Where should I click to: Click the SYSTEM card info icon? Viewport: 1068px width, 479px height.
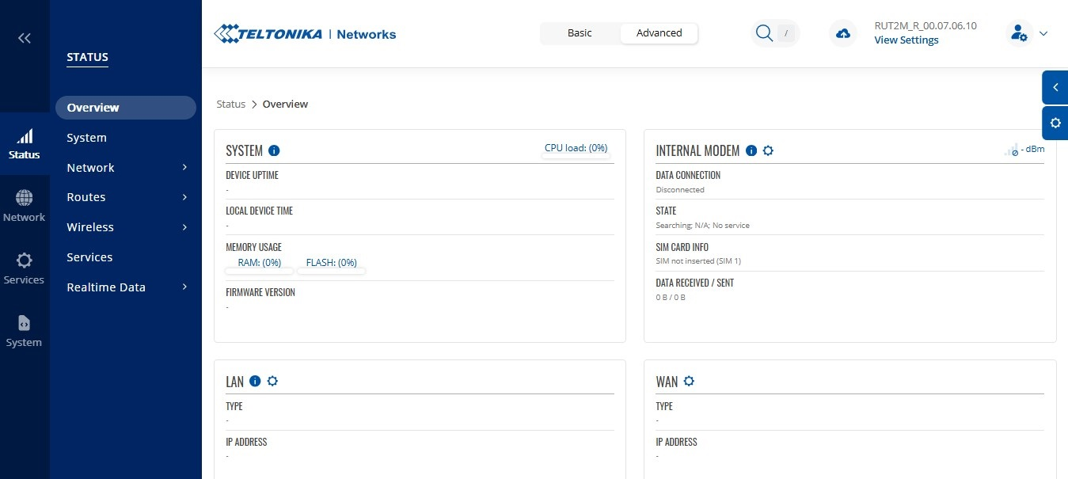coord(274,150)
